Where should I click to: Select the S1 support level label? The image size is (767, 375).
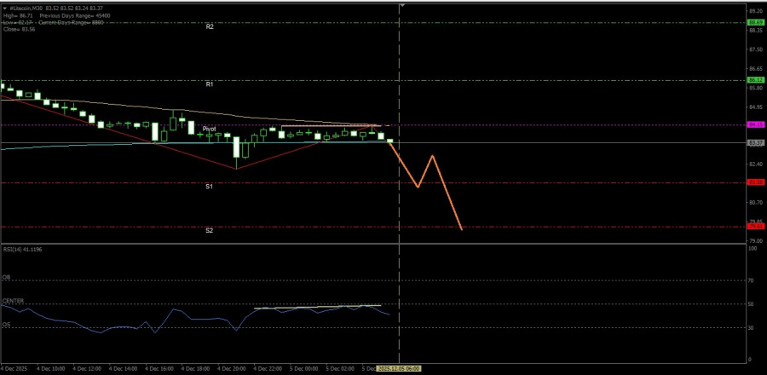209,186
